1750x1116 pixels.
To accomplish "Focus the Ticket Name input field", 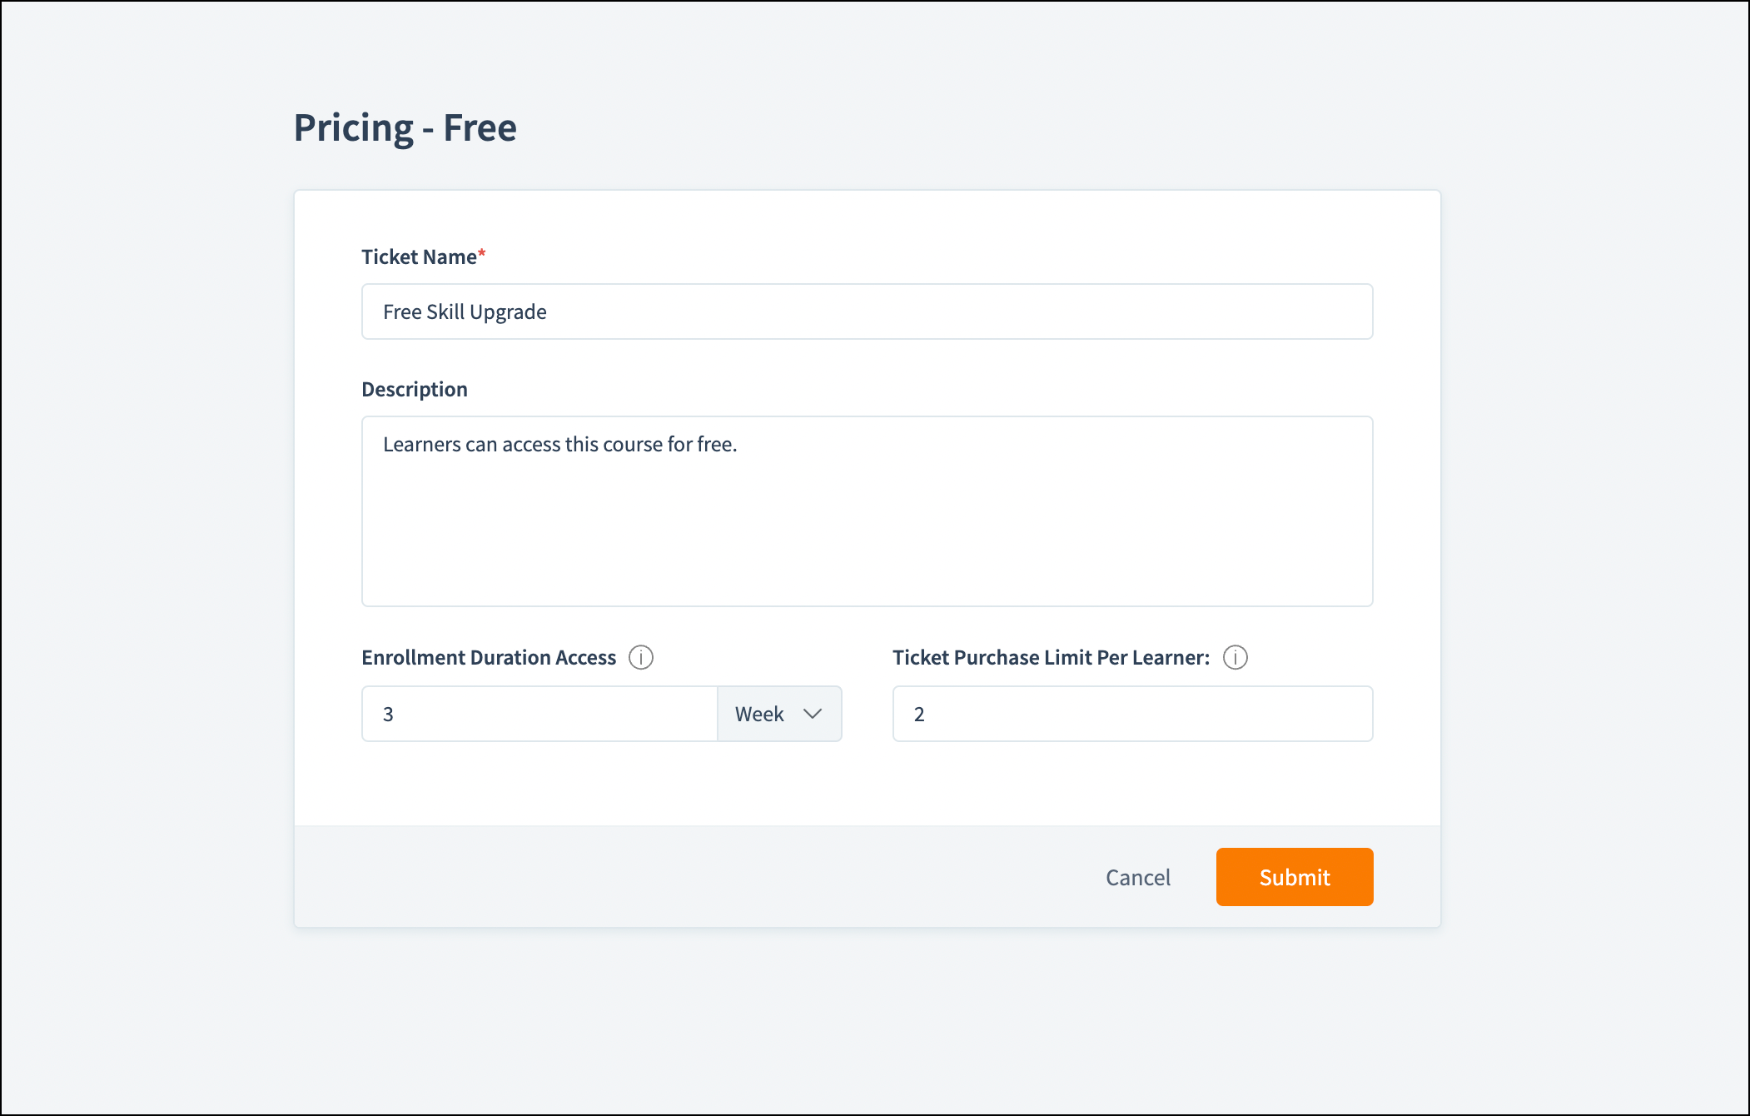I will pos(867,311).
